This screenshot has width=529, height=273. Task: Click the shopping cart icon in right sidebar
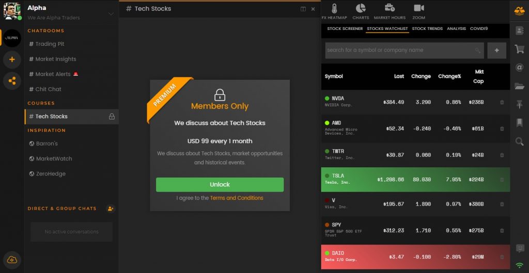(x=519, y=49)
